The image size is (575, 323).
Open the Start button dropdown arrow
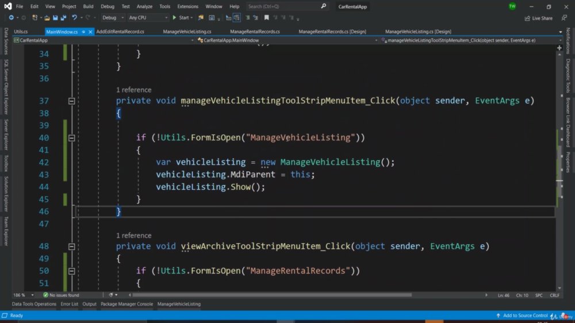click(x=191, y=18)
